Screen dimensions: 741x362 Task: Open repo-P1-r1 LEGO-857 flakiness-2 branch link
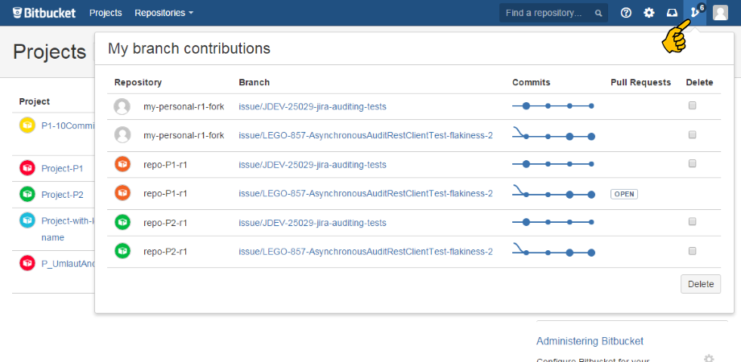tap(366, 194)
